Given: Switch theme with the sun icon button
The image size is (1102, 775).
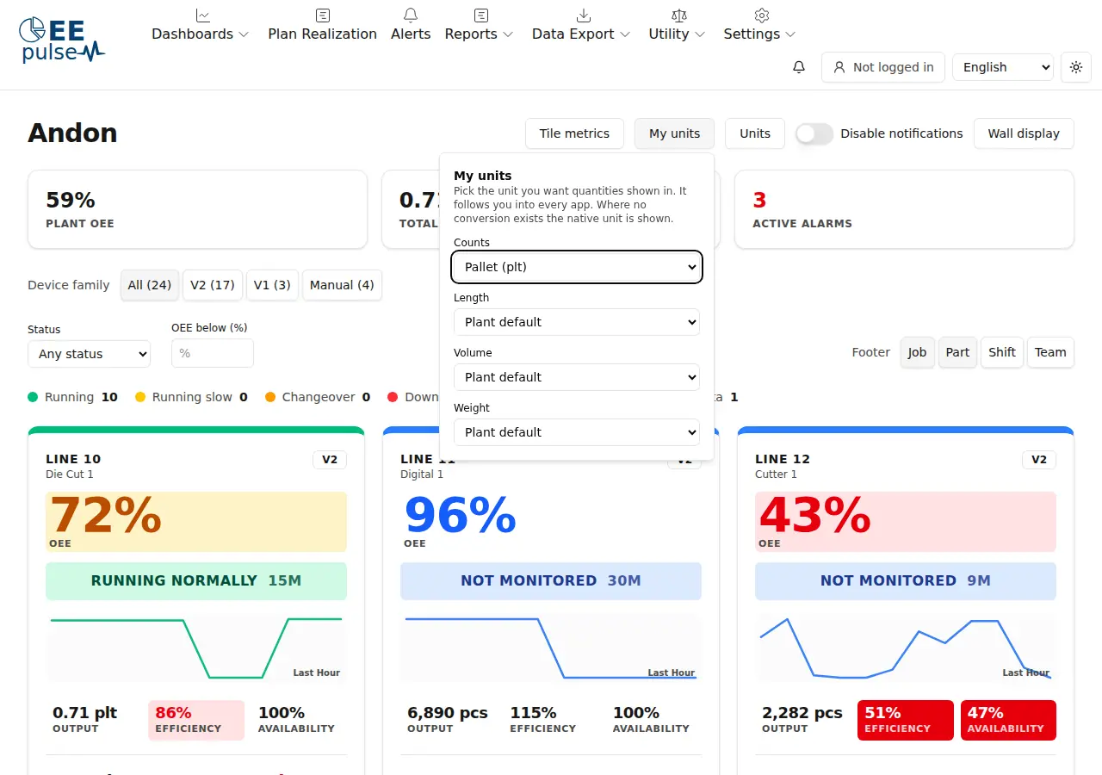Looking at the screenshot, I should (x=1076, y=67).
